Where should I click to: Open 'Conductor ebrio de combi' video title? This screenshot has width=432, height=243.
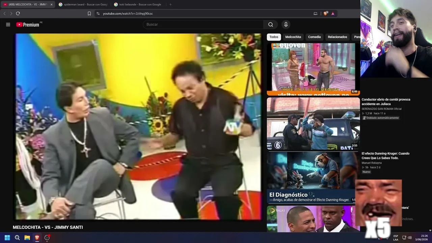(386, 102)
